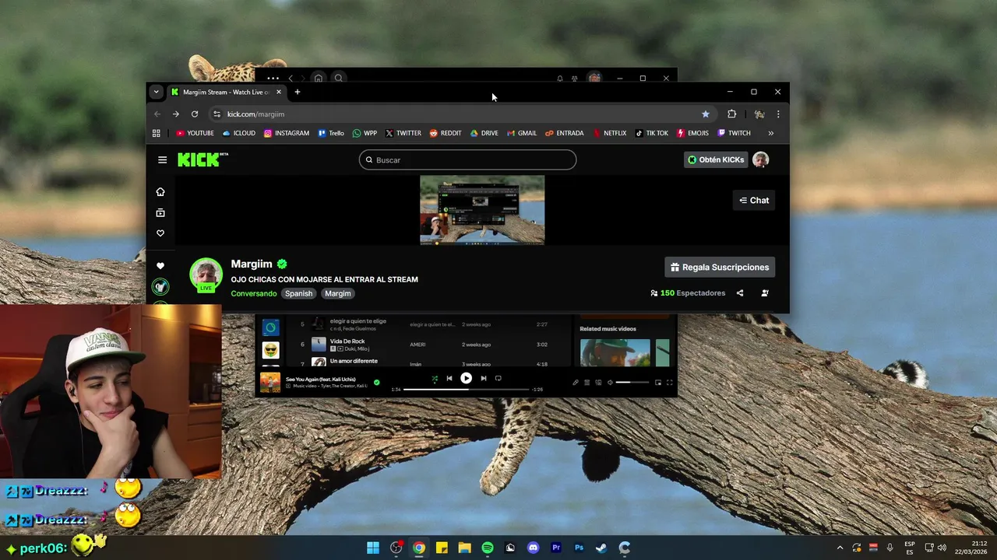Open the ICLOUD bookmark
The image size is (997, 560).
pyautogui.click(x=239, y=133)
